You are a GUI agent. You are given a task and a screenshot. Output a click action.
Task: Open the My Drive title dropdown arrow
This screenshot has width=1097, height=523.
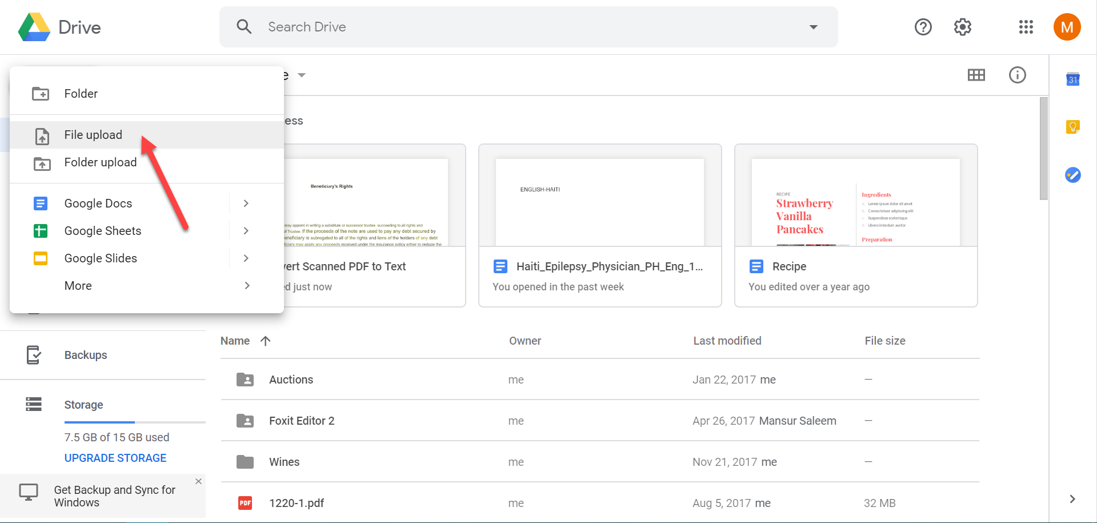tap(302, 75)
